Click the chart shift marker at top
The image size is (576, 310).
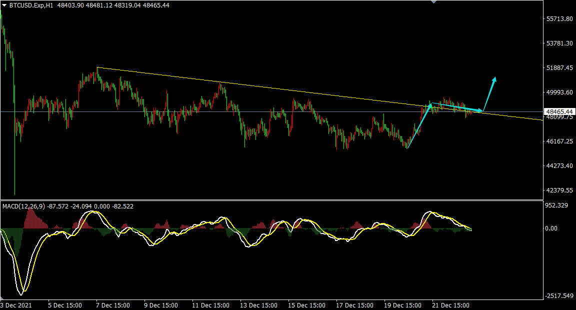tap(434, 2)
